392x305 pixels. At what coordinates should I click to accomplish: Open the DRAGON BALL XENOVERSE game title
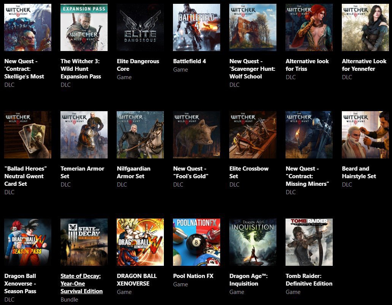137,280
